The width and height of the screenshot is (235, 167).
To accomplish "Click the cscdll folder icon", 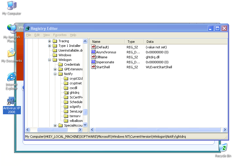I will pyautogui.click(x=66, y=88).
